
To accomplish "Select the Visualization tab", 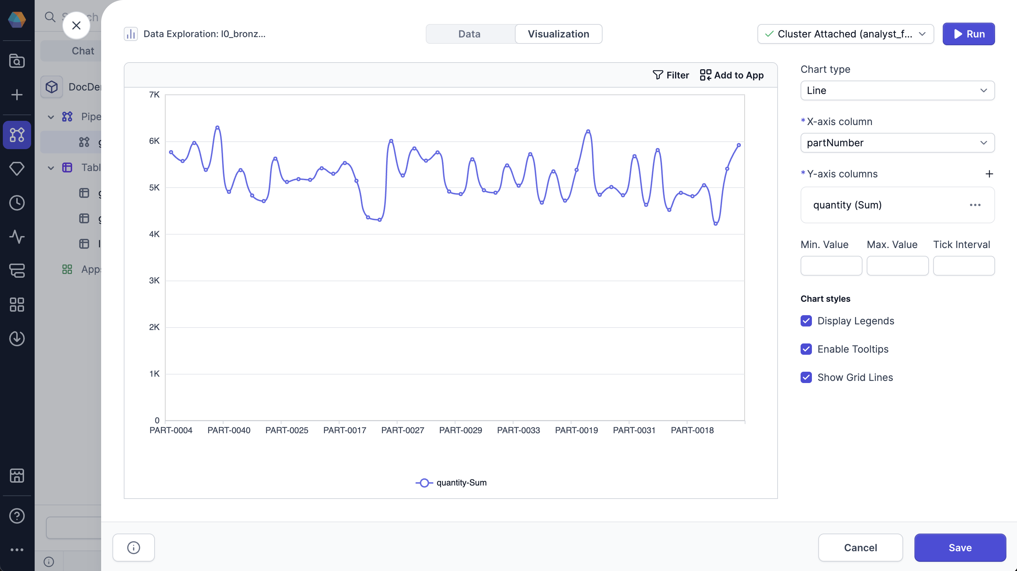I will coord(558,34).
